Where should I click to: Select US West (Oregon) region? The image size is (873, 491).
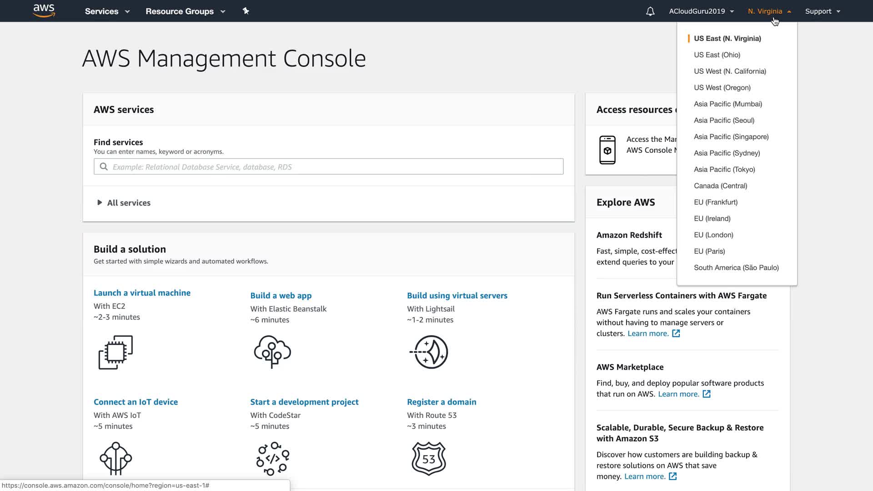click(x=722, y=88)
